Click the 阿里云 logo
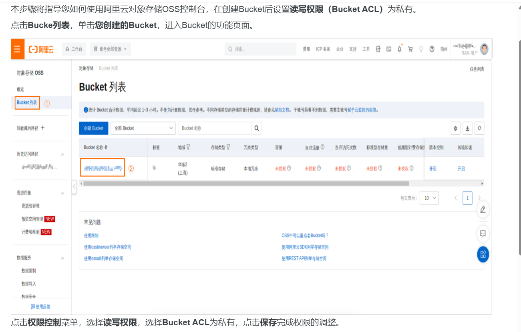 click(41, 49)
